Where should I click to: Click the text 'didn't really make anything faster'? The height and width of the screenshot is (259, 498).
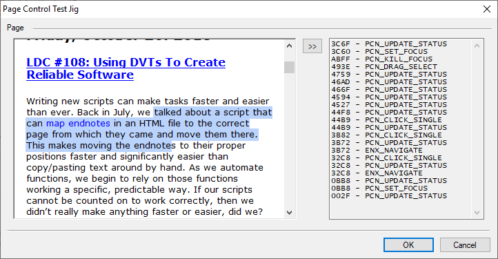coord(103,212)
